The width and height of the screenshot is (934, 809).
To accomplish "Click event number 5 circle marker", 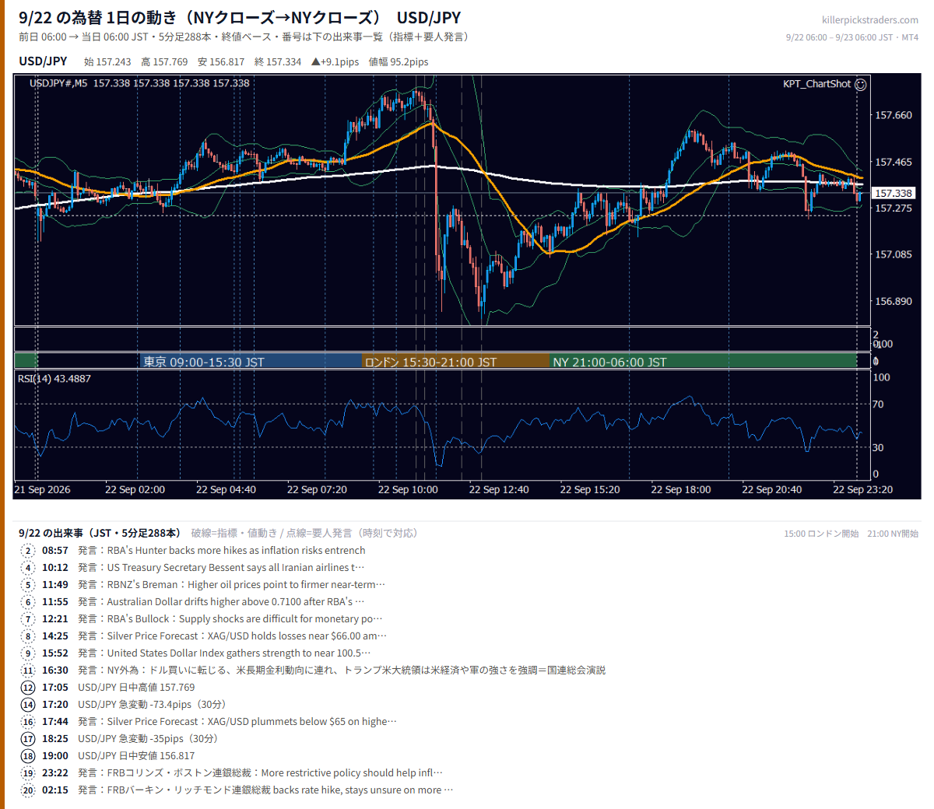I will (28, 585).
